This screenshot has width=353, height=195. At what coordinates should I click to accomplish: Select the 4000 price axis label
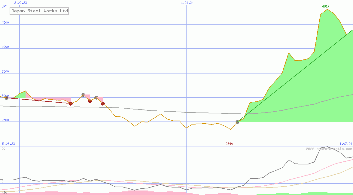pyautogui.click(x=5, y=47)
